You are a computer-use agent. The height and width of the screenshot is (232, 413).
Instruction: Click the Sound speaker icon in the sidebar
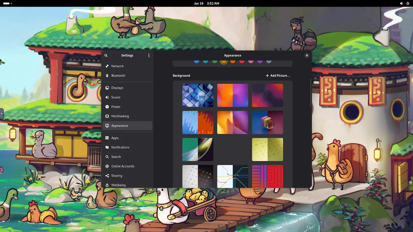(107, 97)
